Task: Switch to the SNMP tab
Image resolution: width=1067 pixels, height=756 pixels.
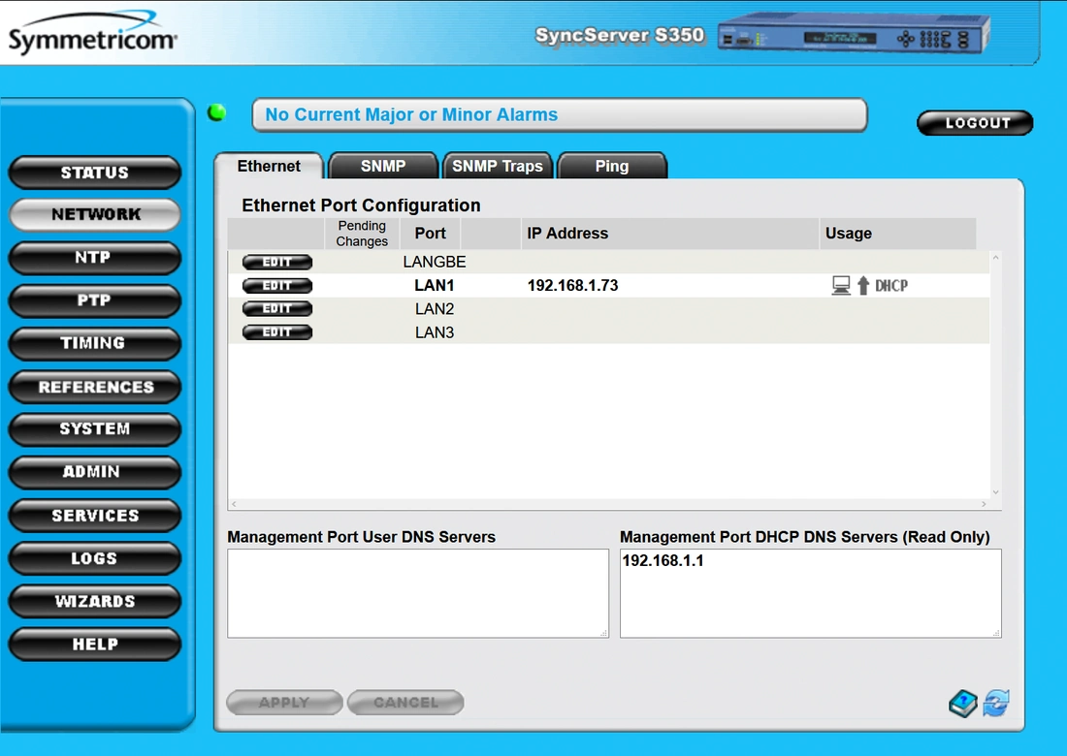Action: (x=383, y=166)
